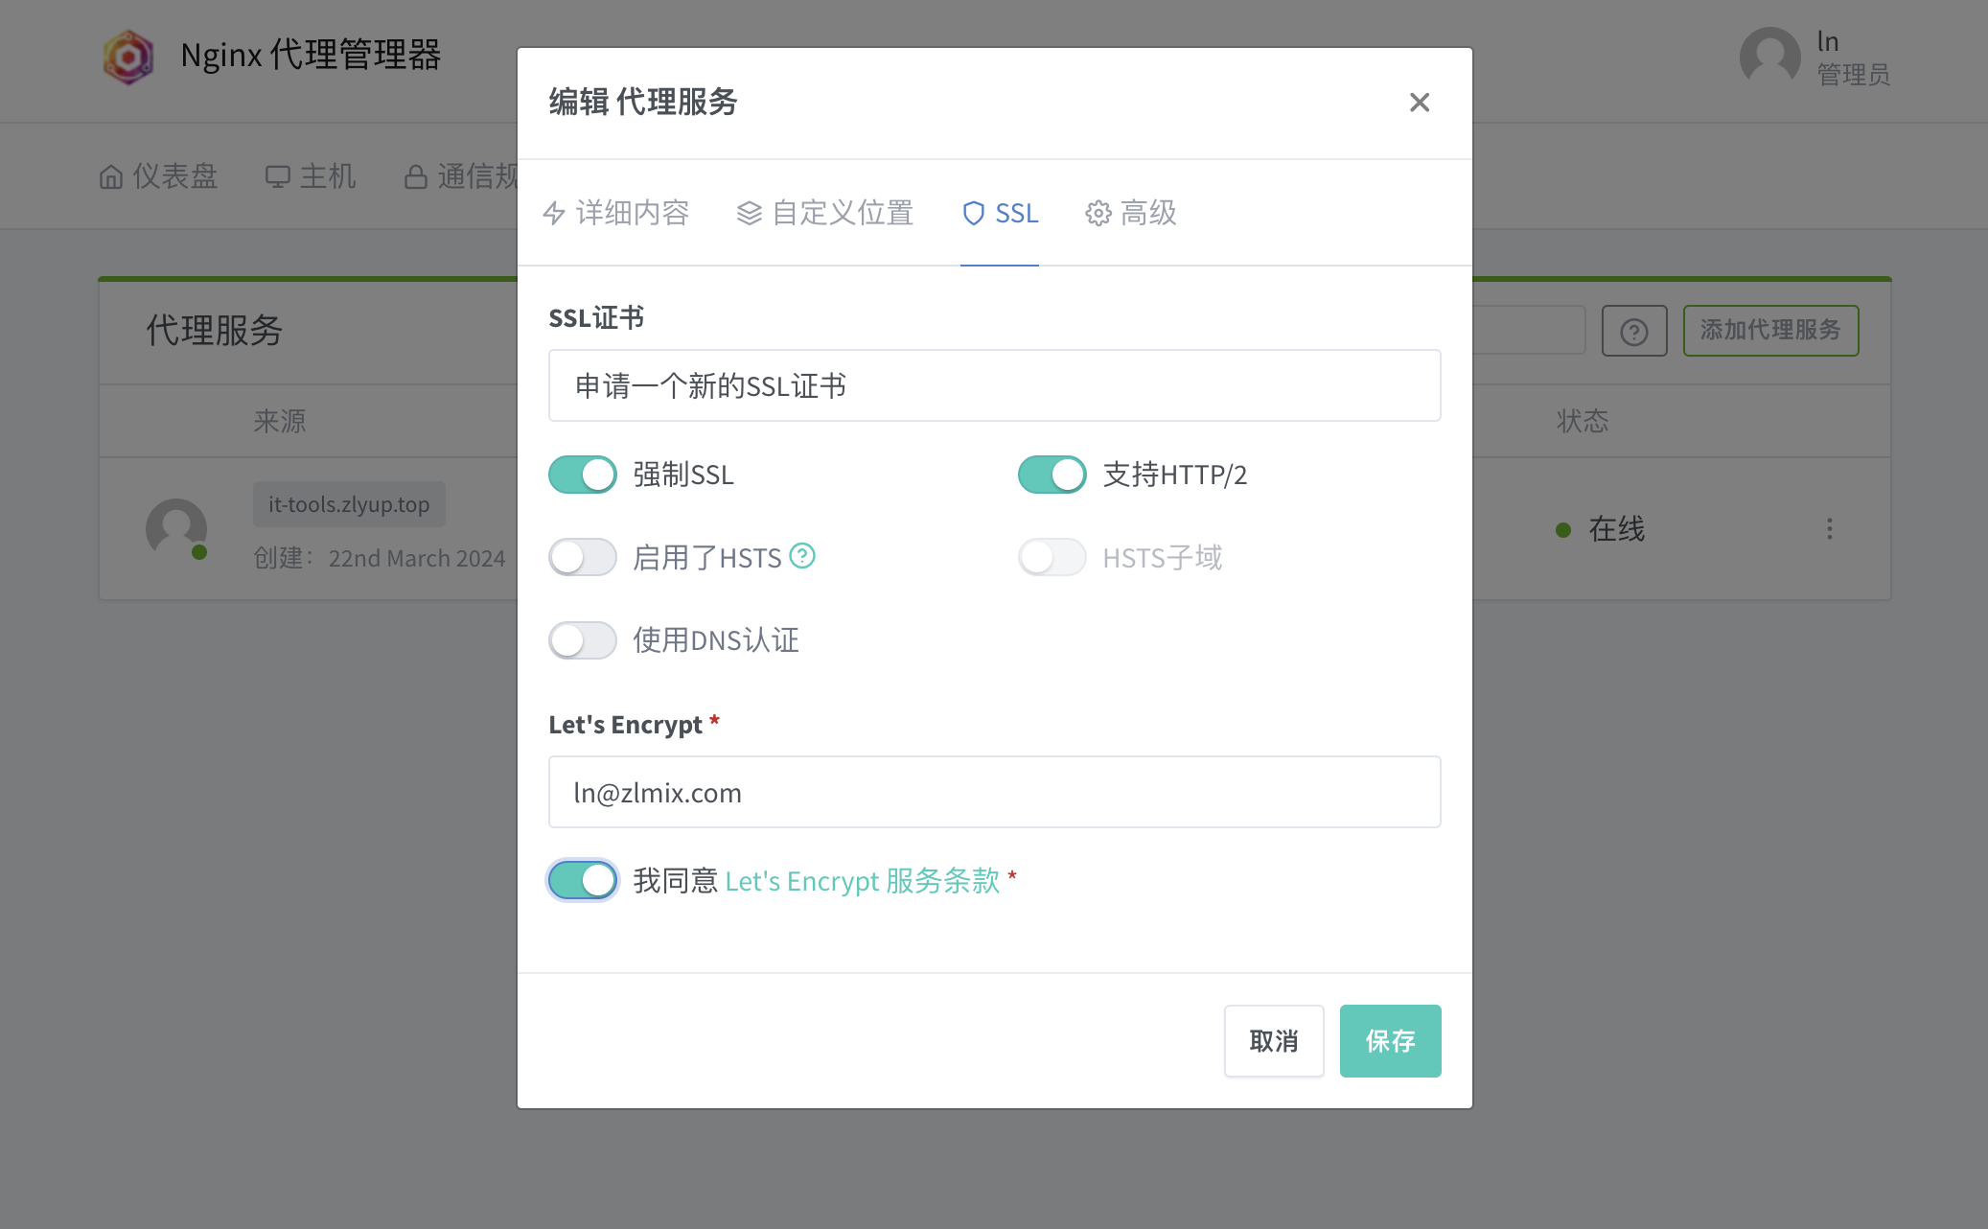Open the three-dot row actions menu
Image resolution: width=1988 pixels, height=1229 pixels.
[1830, 529]
